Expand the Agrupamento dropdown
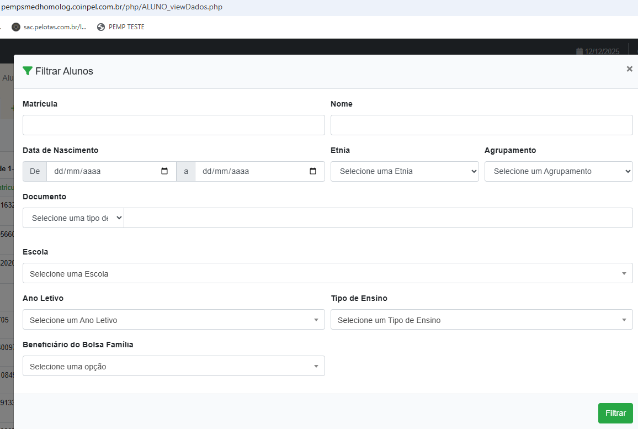Image resolution: width=638 pixels, height=429 pixels. [558, 171]
